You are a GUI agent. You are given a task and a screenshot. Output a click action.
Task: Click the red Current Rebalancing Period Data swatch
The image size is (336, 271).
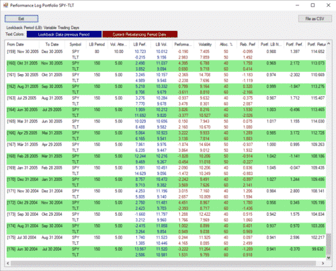[140, 34]
